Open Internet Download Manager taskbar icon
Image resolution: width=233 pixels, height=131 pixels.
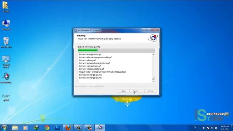click(x=36, y=128)
